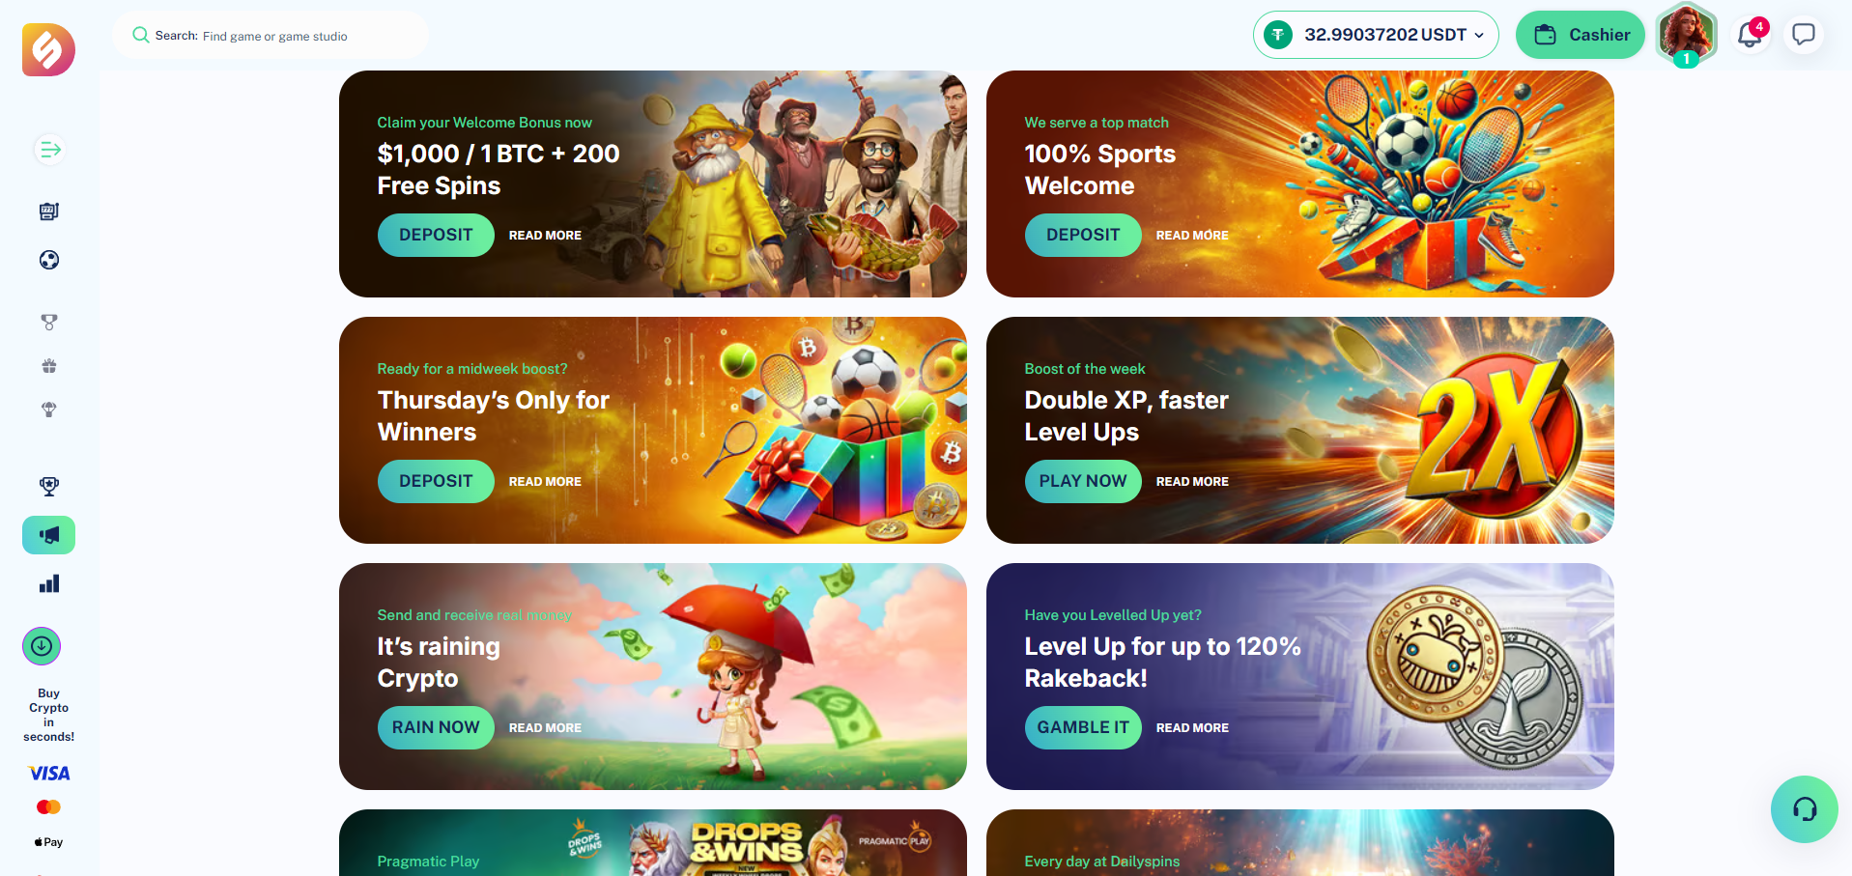Open live support headset button
This screenshot has height=876, width=1852.
pos(1804,809)
